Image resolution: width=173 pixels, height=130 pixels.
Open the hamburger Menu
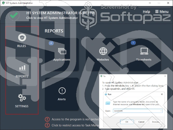point(162,12)
